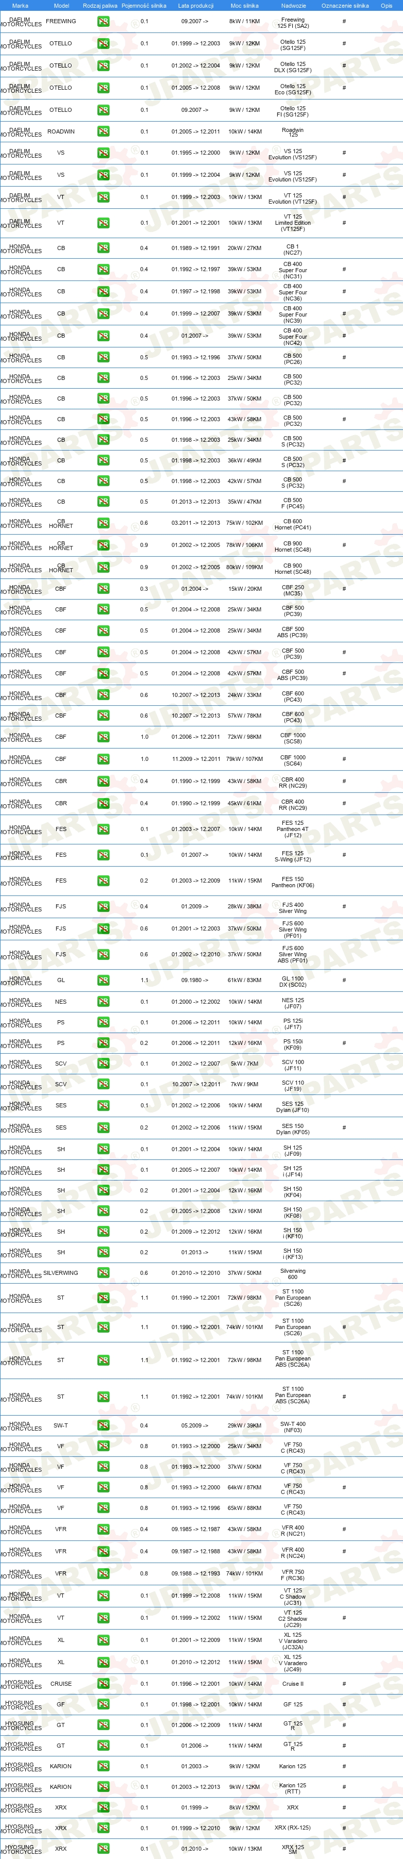The image size is (403, 1859).
Task: Click the power value 75kW / 102KM
Action: click(245, 523)
